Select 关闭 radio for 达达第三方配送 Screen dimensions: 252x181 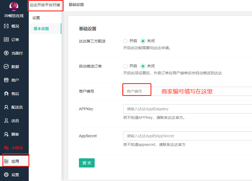(x=143, y=41)
